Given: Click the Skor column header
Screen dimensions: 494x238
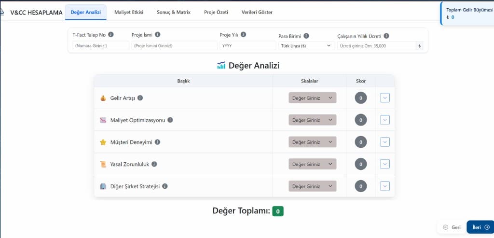Looking at the screenshot, I should coord(361,81).
